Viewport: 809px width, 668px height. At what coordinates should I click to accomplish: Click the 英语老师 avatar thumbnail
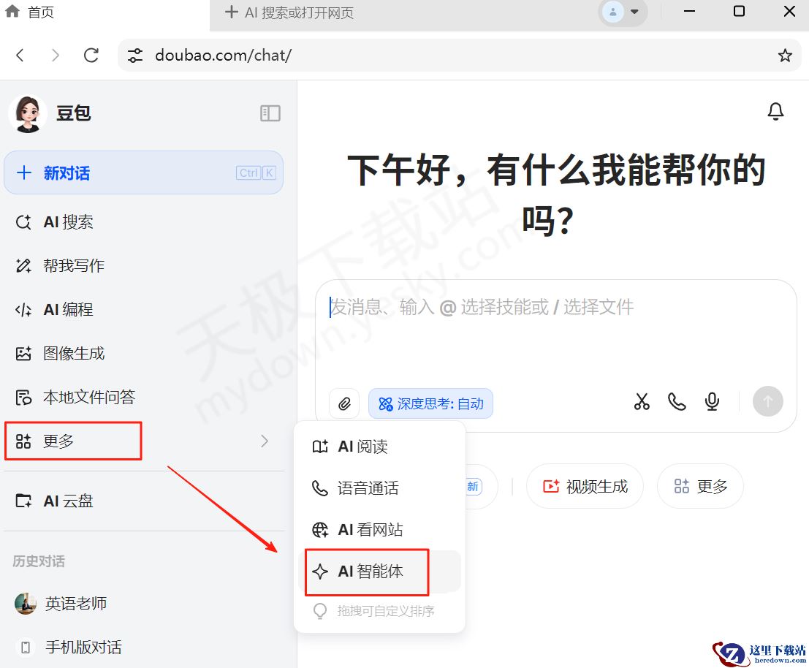pos(26,604)
